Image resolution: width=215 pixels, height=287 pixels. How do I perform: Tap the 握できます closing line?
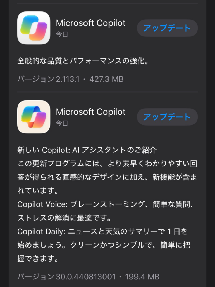click(38, 258)
